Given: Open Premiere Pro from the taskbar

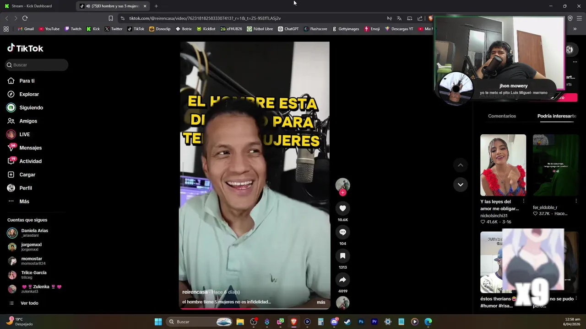Looking at the screenshot, I should pyautogui.click(x=374, y=322).
